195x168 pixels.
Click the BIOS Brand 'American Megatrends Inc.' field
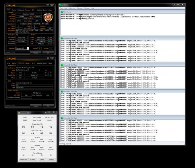(34, 83)
